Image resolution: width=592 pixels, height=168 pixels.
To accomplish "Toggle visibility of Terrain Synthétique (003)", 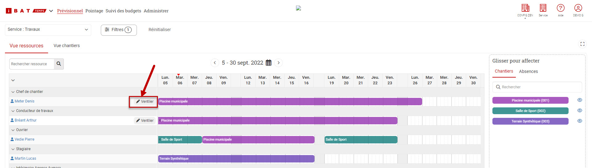I will pos(580,121).
